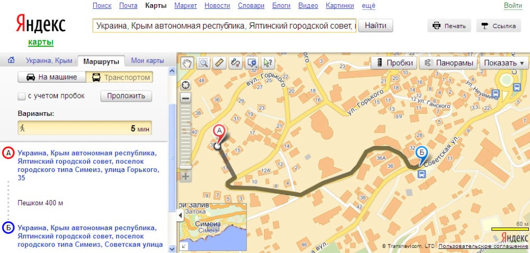Viewport: 530px width, 253px height.
Task: Select the hand pan tool
Action: [187, 63]
